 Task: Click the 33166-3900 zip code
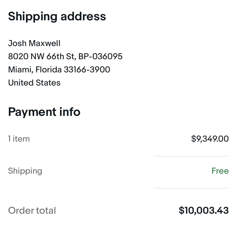tap(87, 70)
